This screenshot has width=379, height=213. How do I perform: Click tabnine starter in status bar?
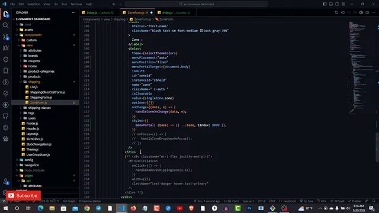[x=89, y=201]
